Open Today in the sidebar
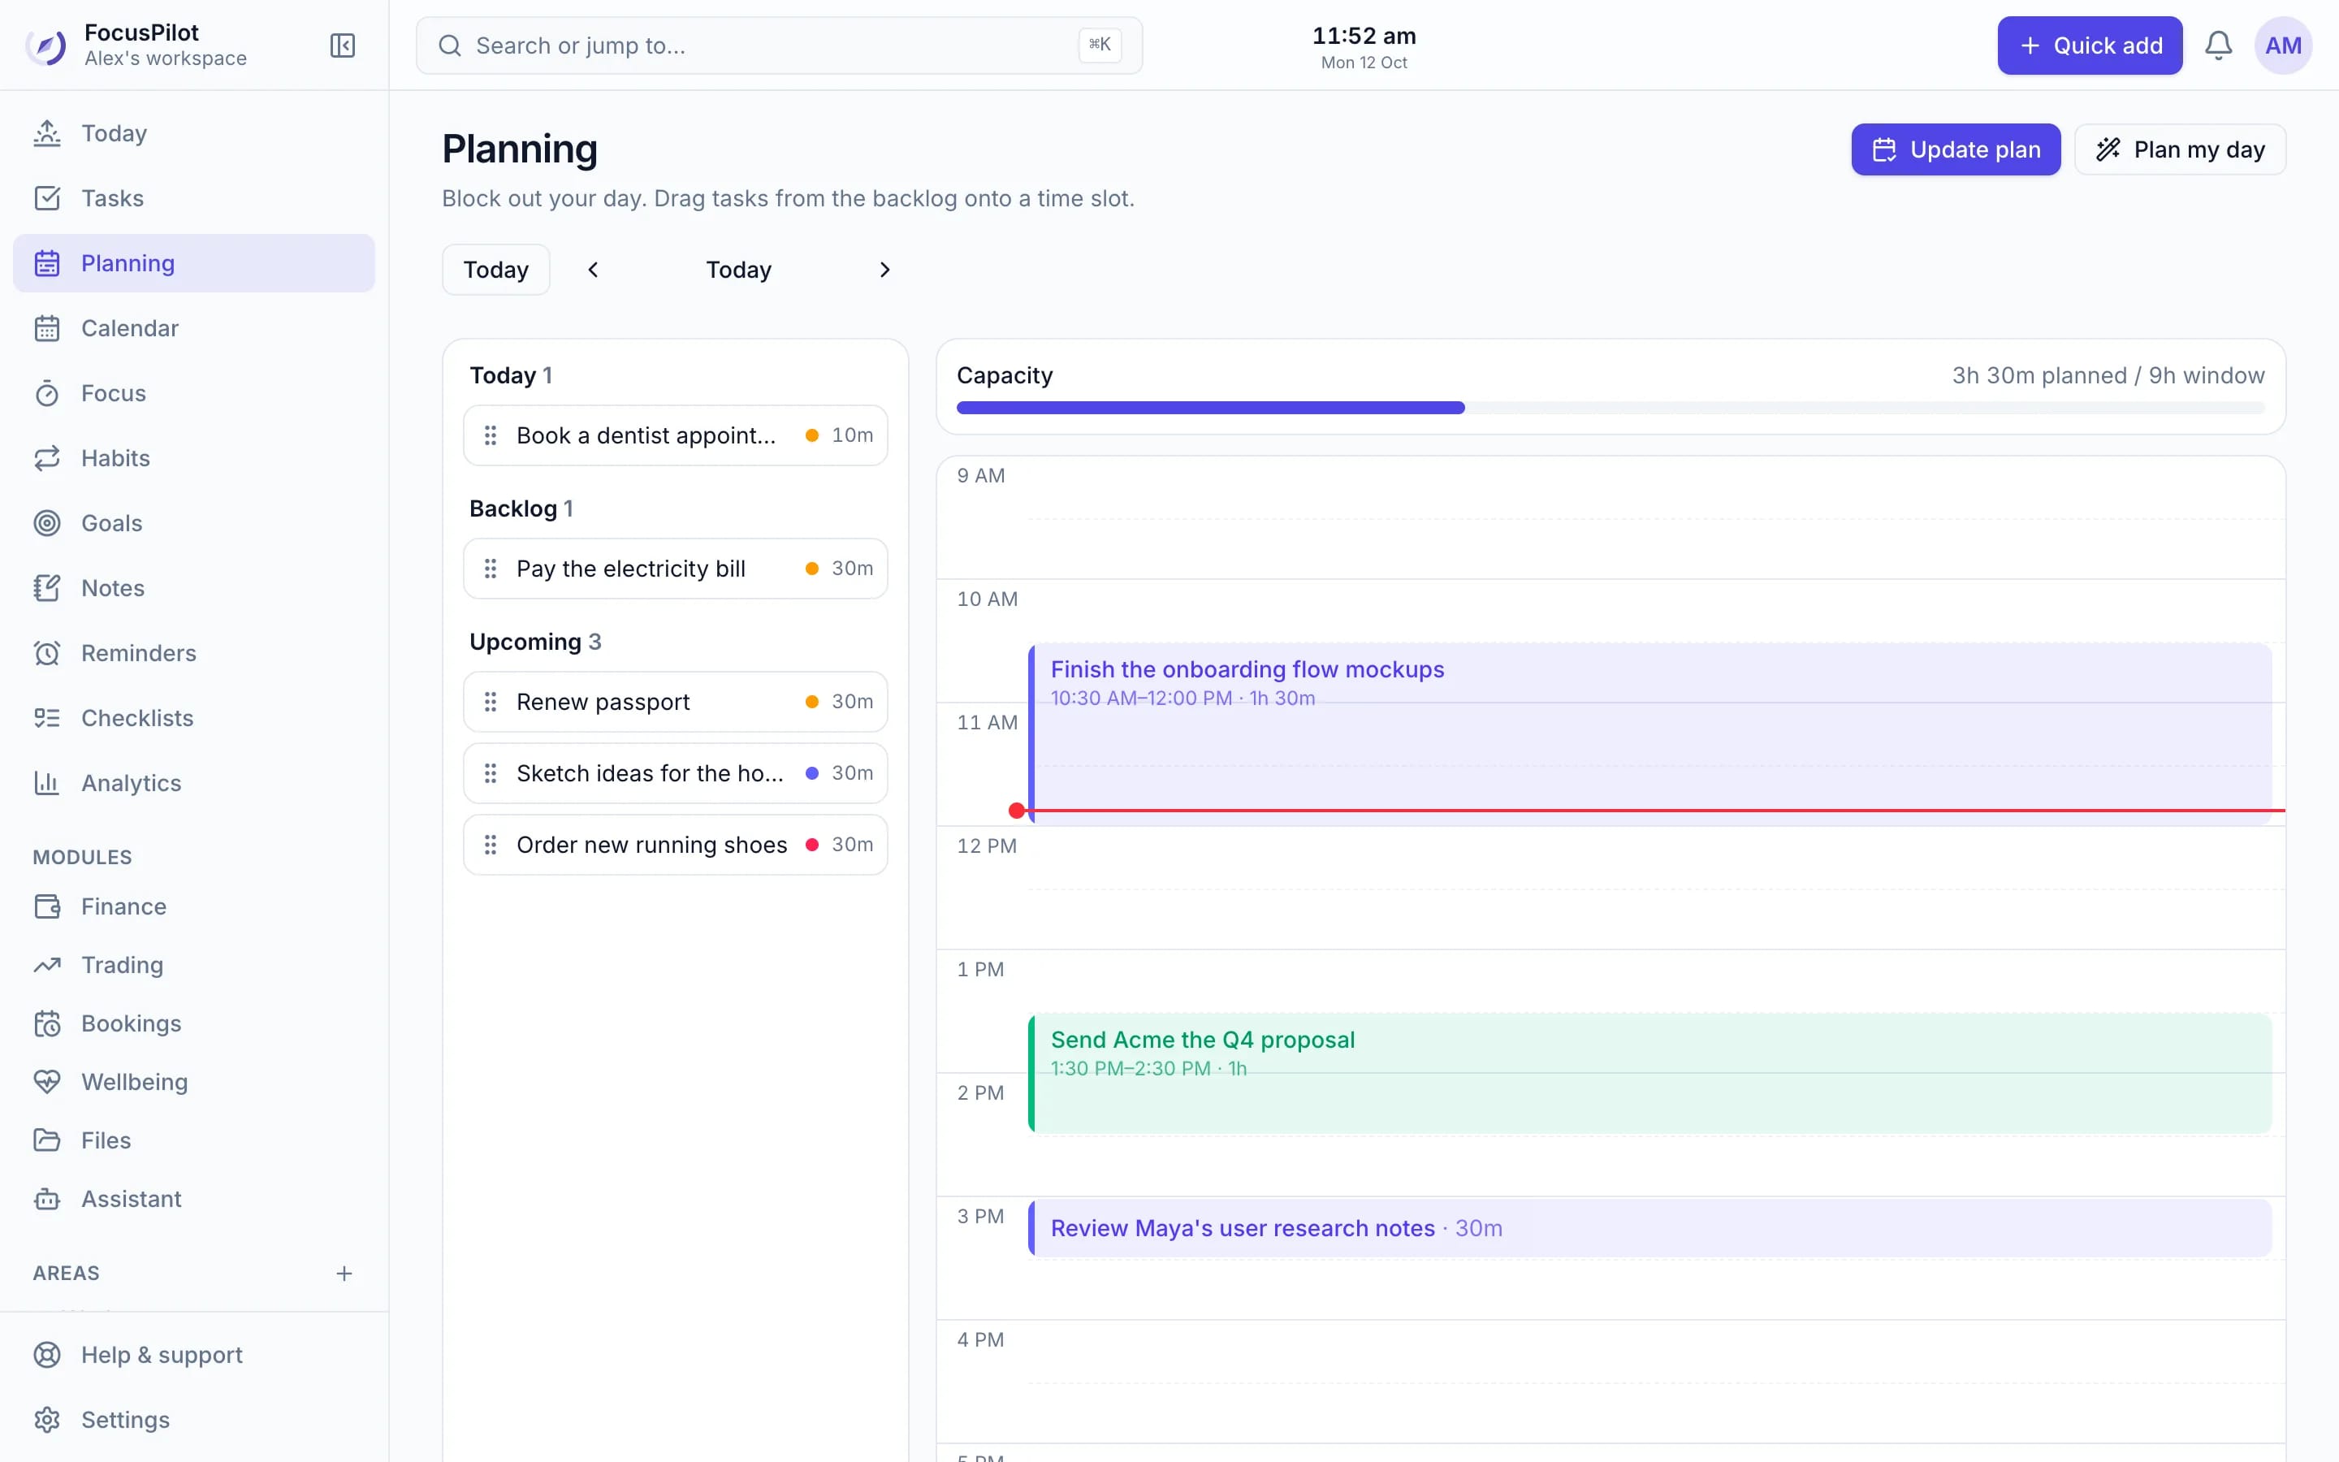Screen dimensions: 2339x1462 (193, 133)
